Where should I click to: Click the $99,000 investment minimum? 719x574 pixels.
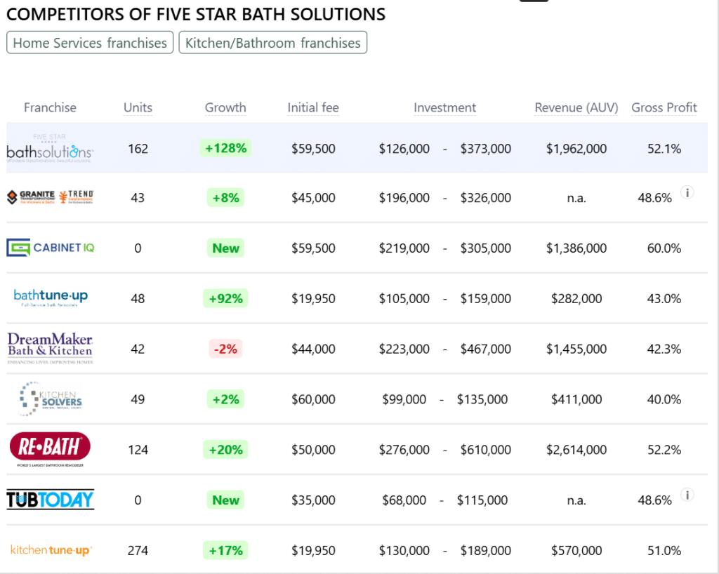404,399
